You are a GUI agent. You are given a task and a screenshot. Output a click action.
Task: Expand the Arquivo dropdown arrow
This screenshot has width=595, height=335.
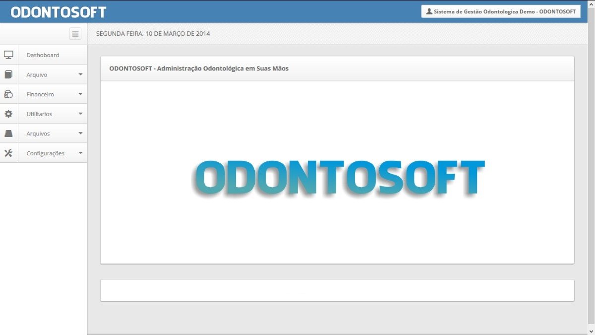(x=80, y=74)
